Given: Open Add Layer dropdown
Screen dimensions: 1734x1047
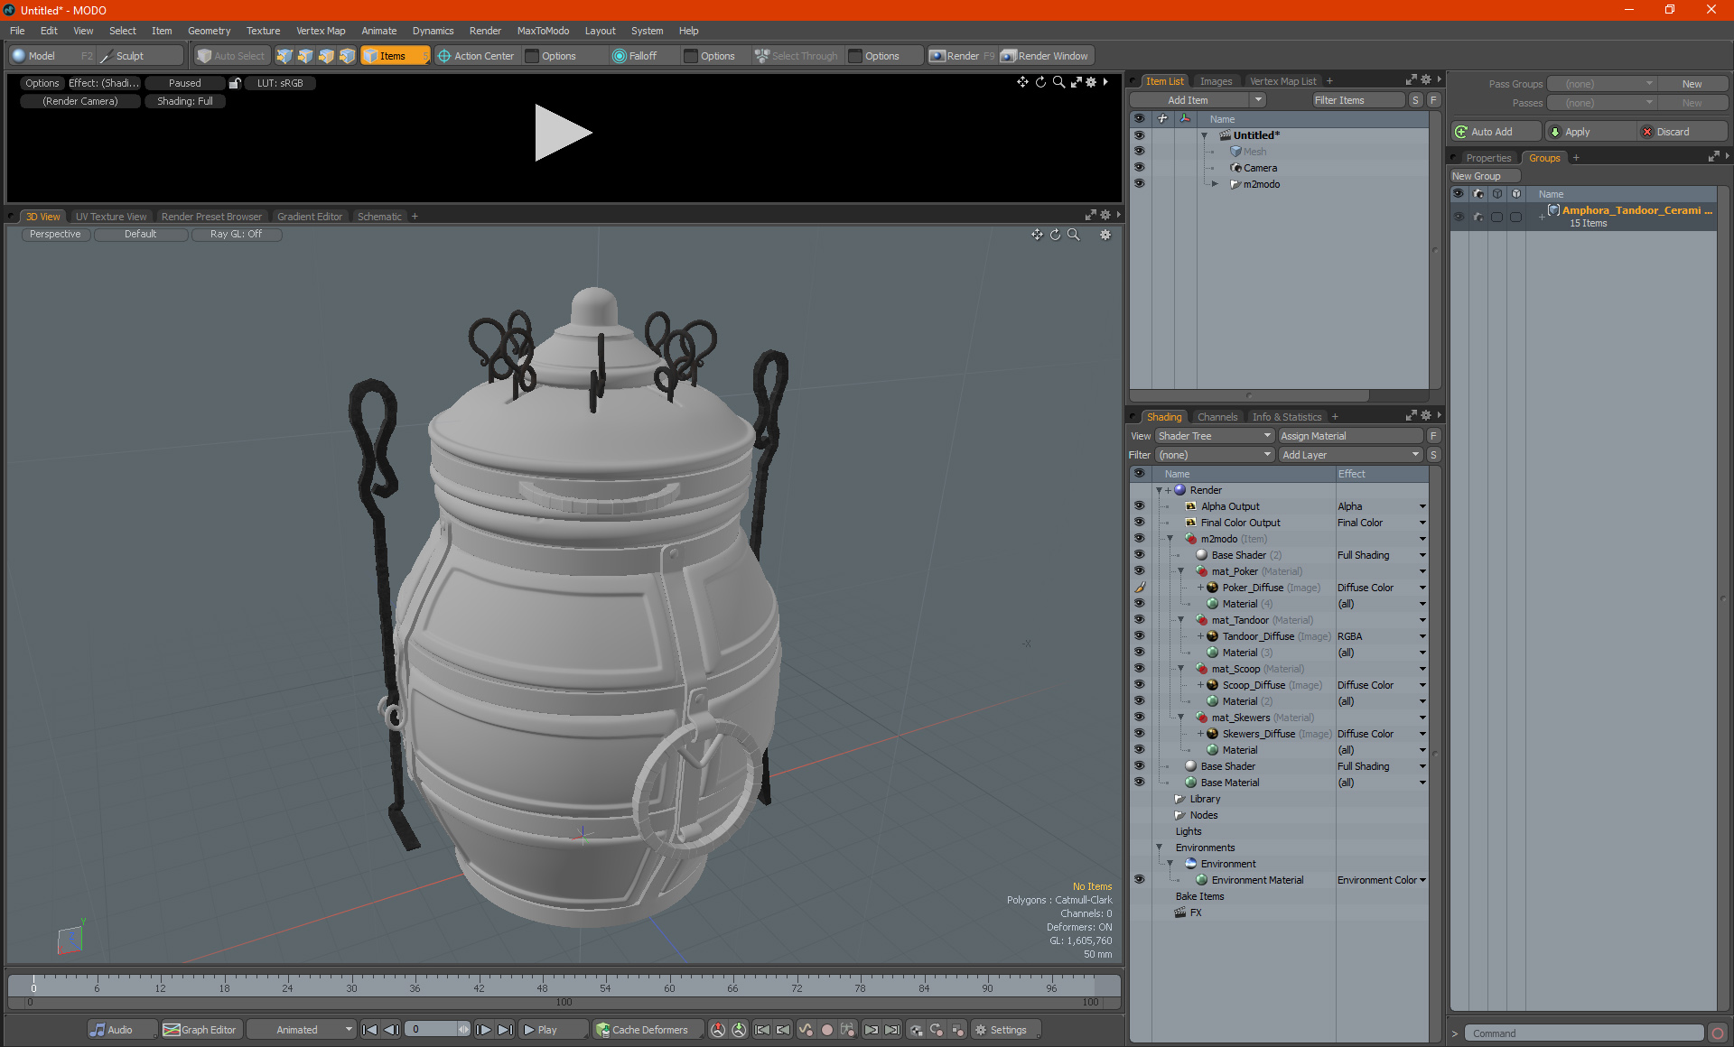Looking at the screenshot, I should [1350, 455].
